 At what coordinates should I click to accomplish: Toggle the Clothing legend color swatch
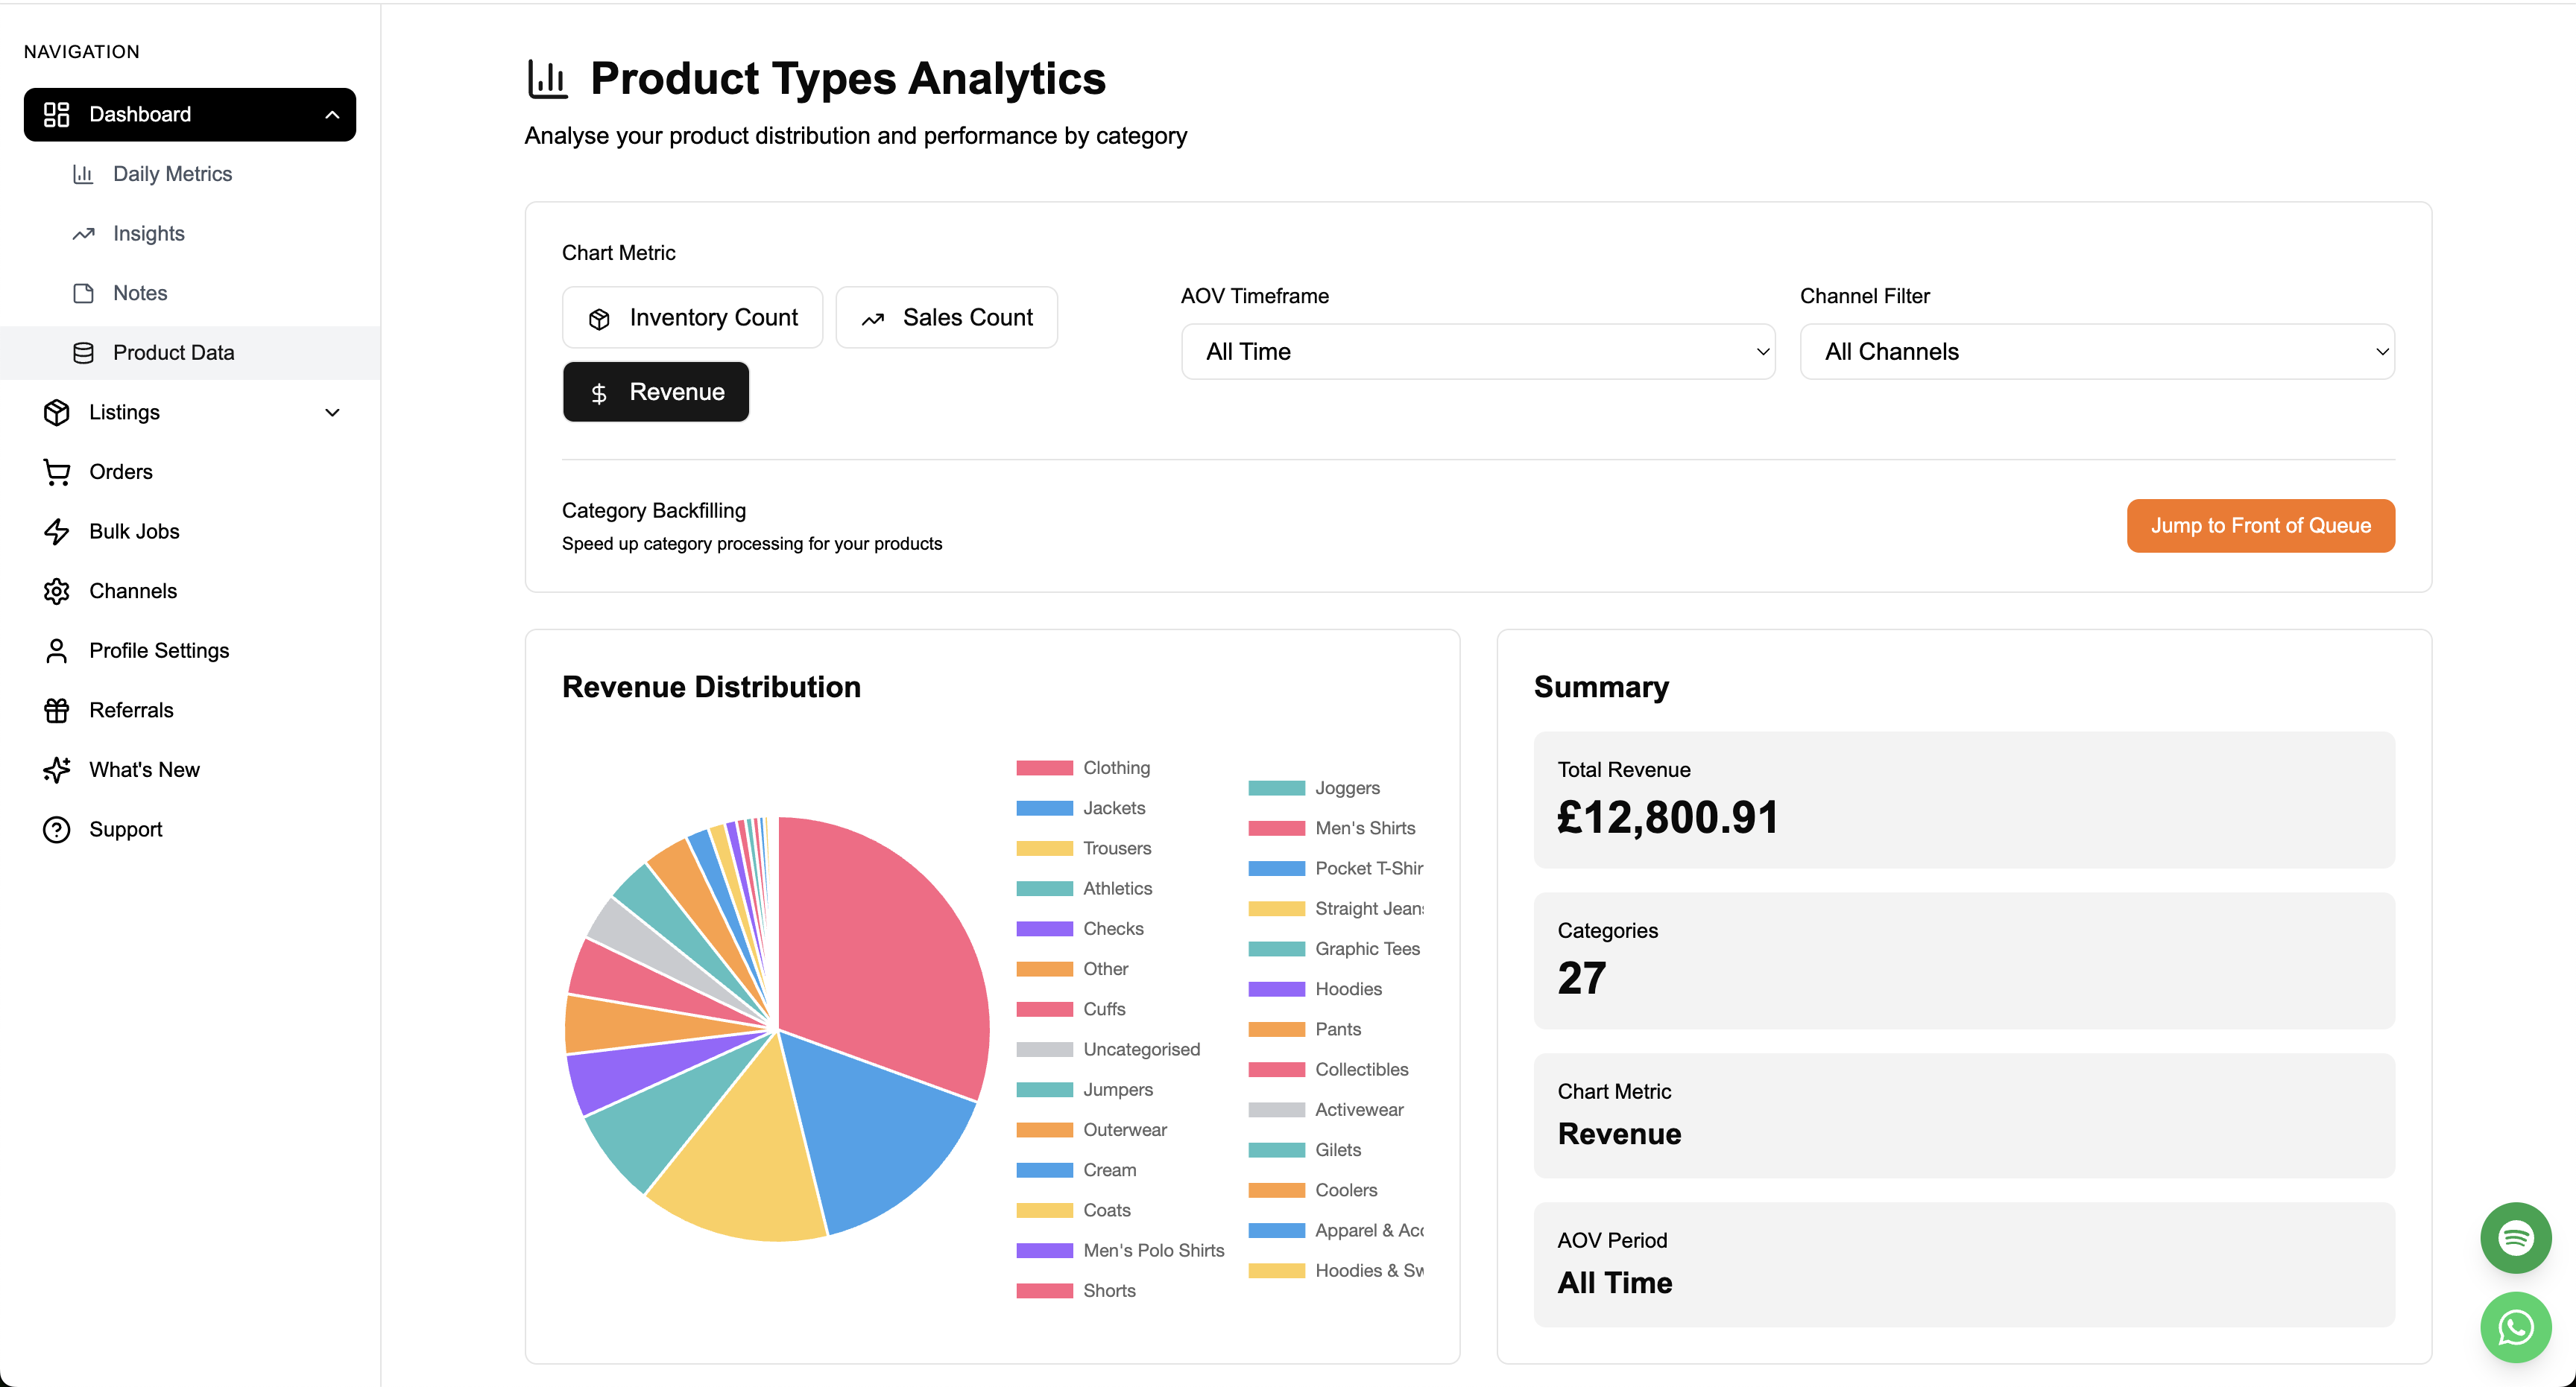click(x=1044, y=769)
